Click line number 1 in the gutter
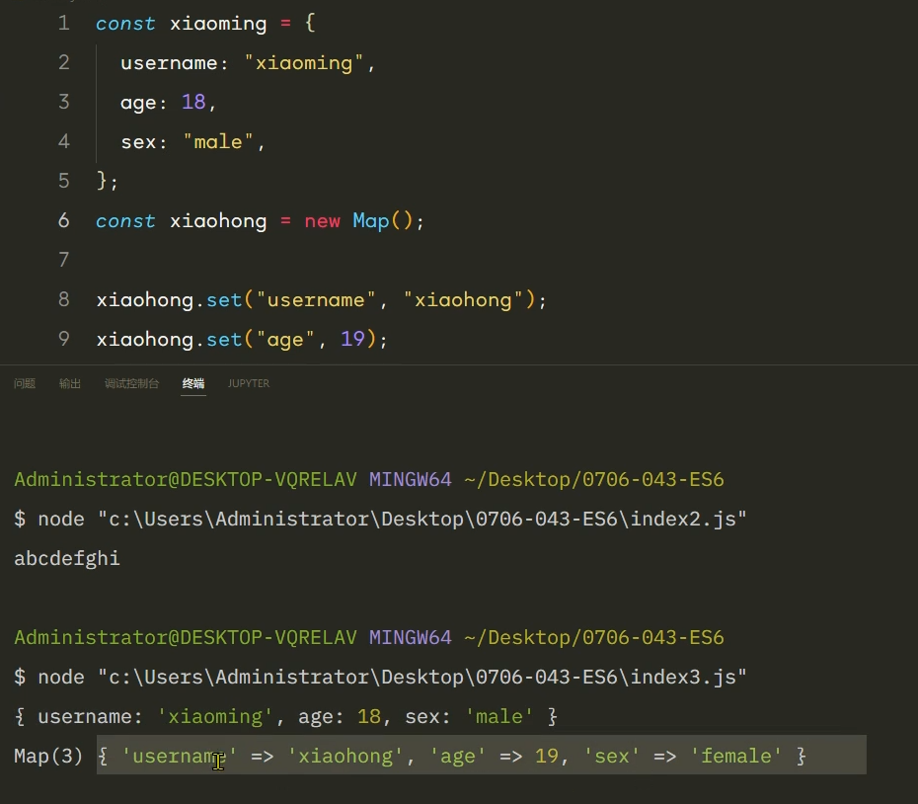This screenshot has height=804, width=918. pos(64,23)
